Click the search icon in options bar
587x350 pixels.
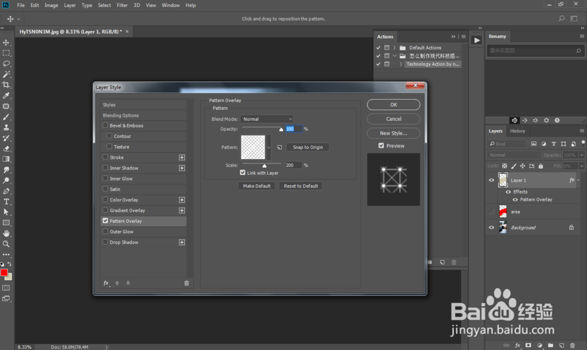(x=561, y=18)
